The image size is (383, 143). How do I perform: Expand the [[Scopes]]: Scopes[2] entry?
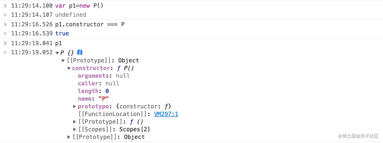click(x=74, y=129)
